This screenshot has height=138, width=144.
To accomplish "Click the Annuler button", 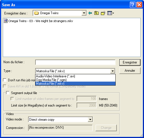I will [x=130, y=71].
